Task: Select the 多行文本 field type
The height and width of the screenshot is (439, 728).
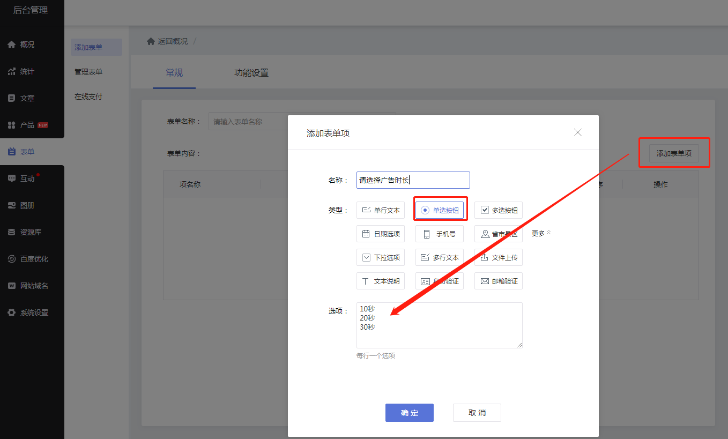Action: click(x=440, y=257)
